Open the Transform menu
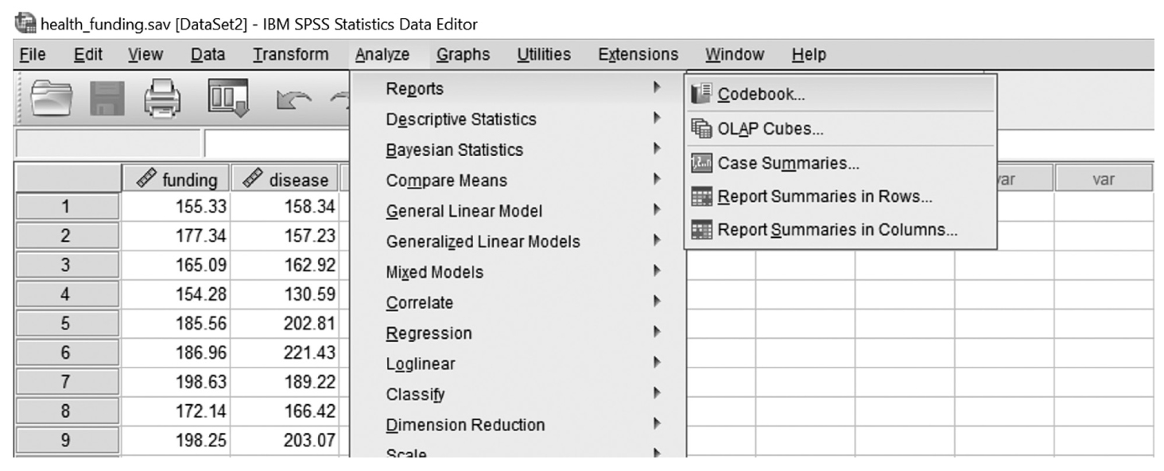Viewport: 1164px width, 471px height. point(290,55)
